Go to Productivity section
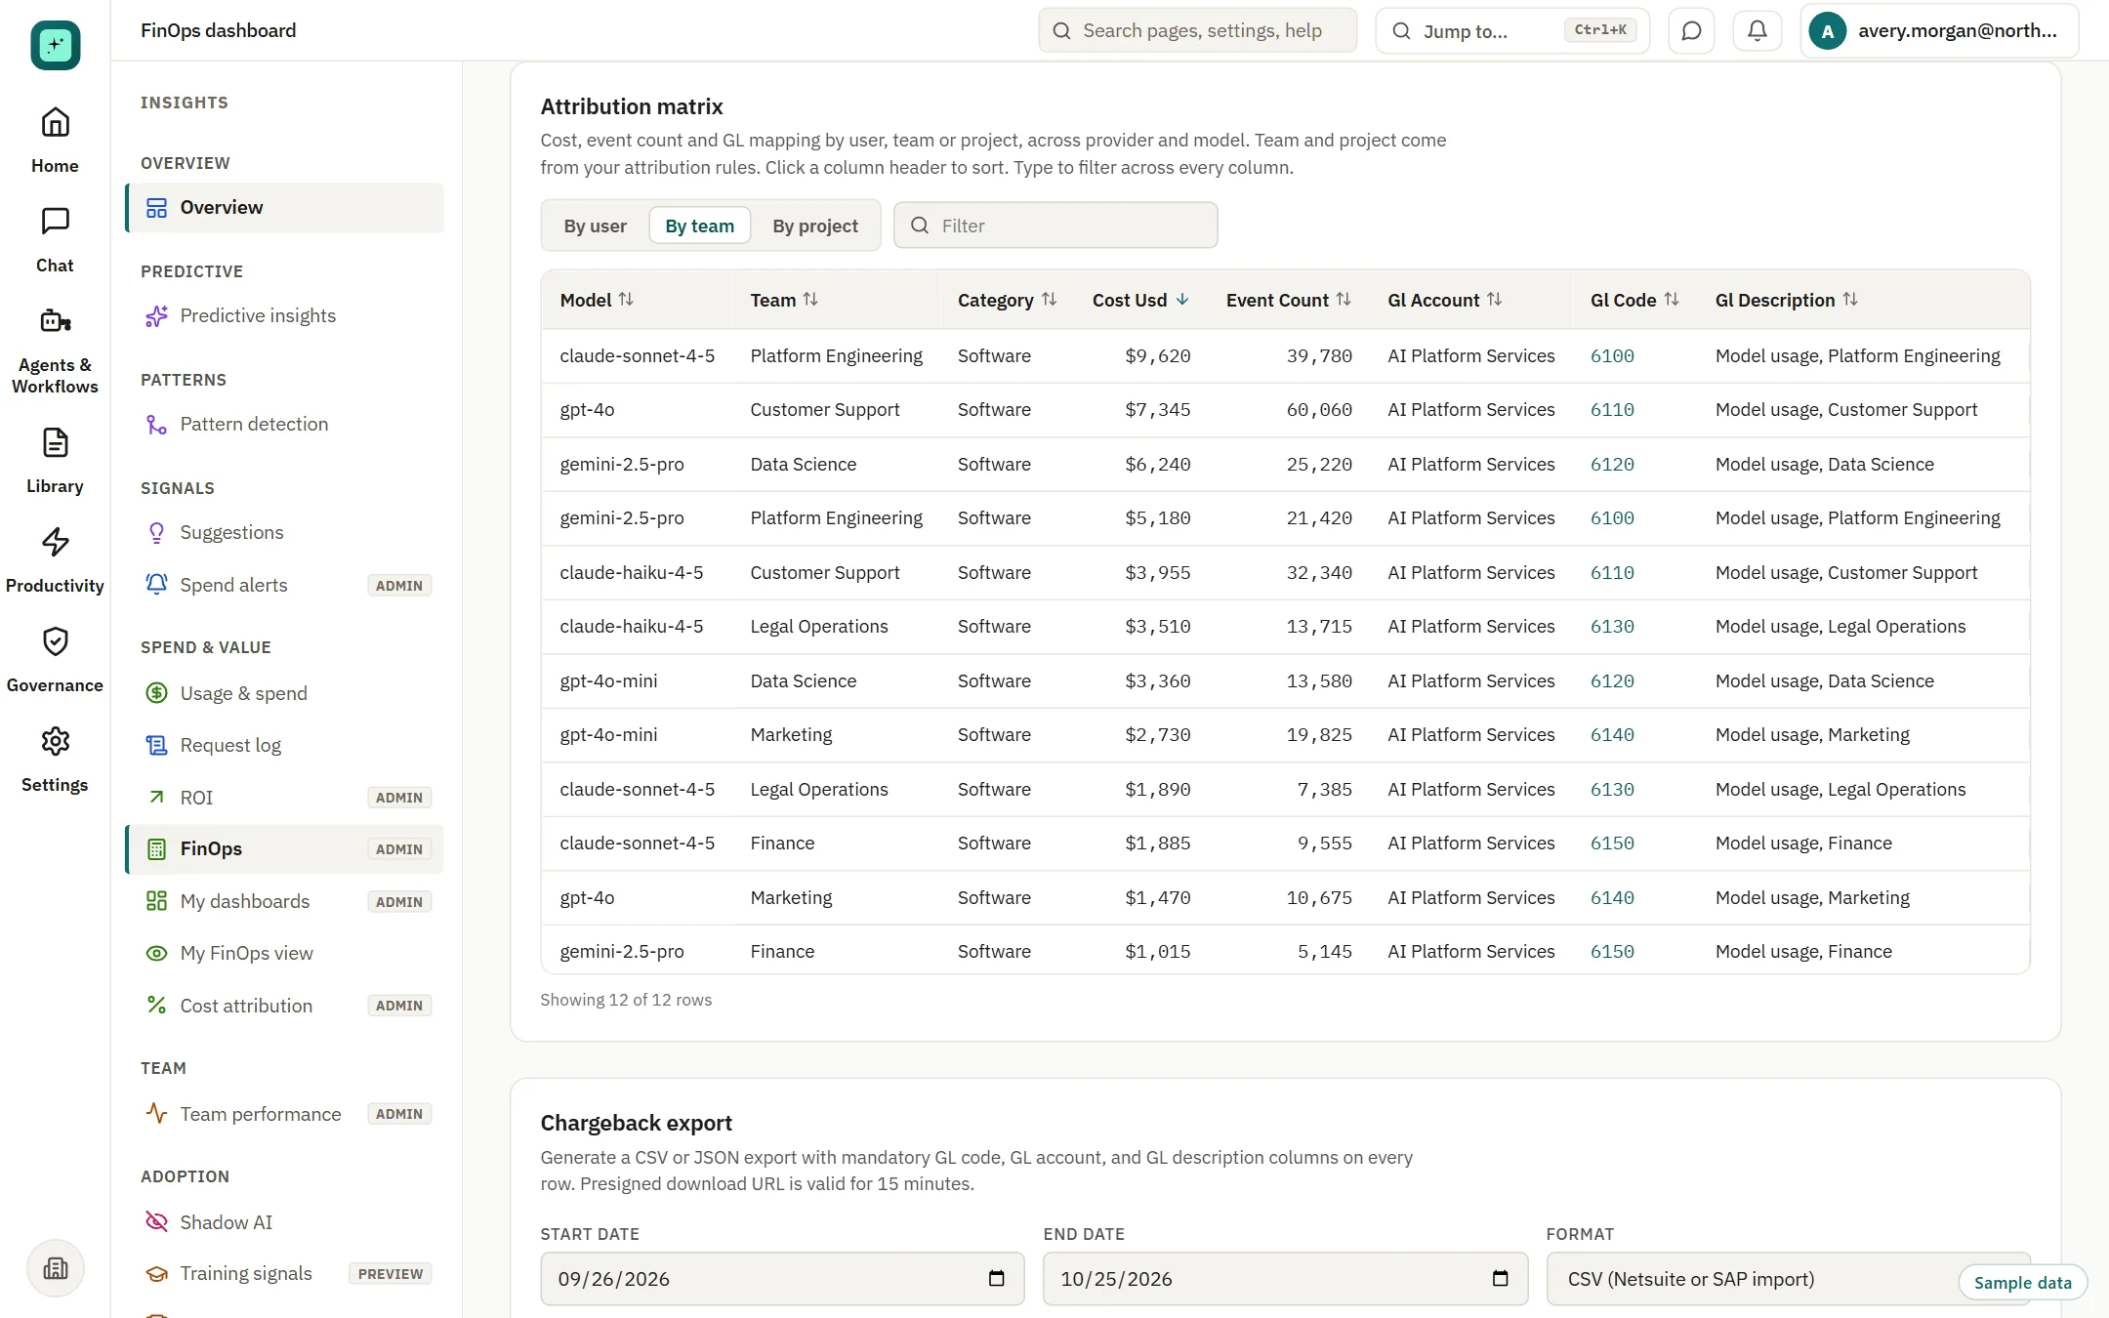 [55, 560]
